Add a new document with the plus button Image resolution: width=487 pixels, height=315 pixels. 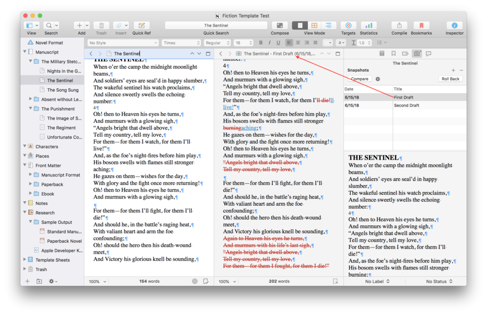(79, 26)
